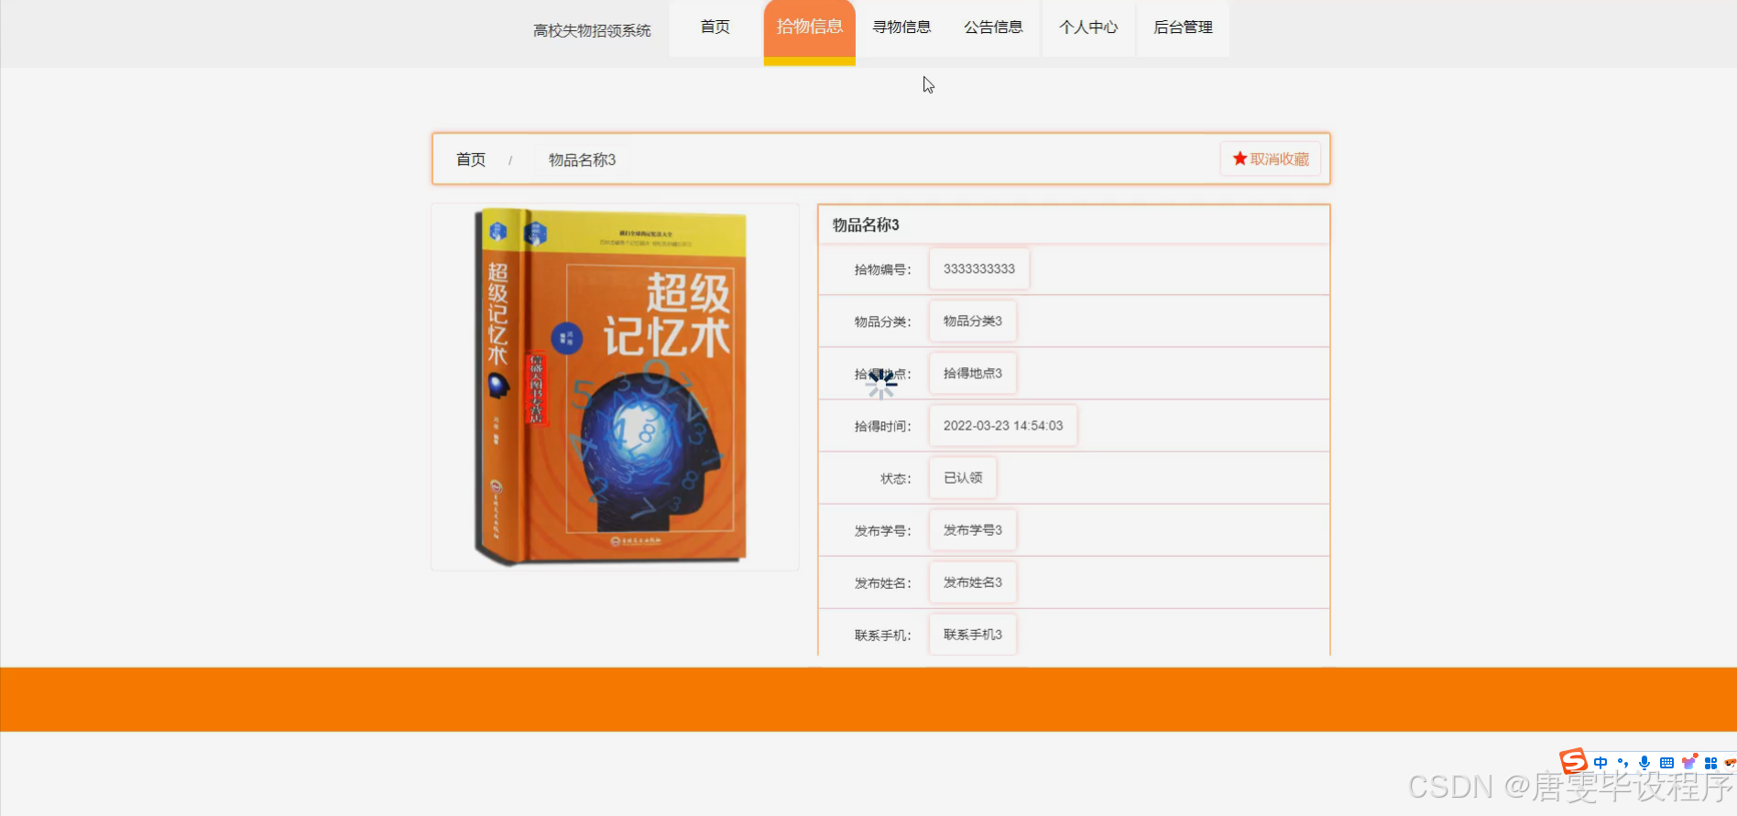Open the soft keyboard icon in IME bar
This screenshot has height=816, width=1737.
pos(1666,763)
